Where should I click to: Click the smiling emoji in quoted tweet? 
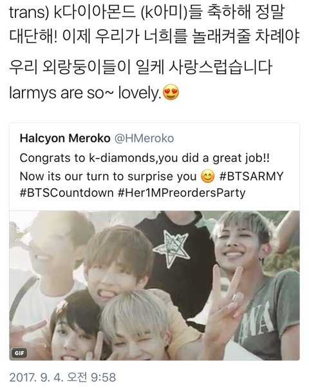click(x=208, y=177)
